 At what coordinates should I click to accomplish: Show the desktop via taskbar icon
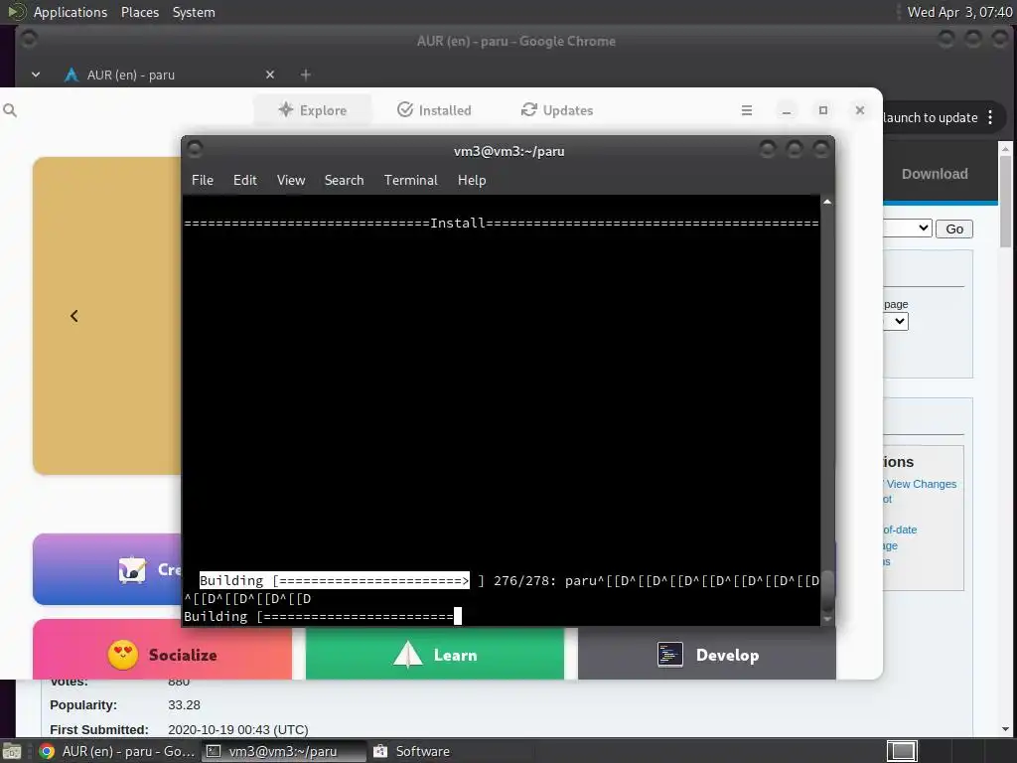(11, 751)
